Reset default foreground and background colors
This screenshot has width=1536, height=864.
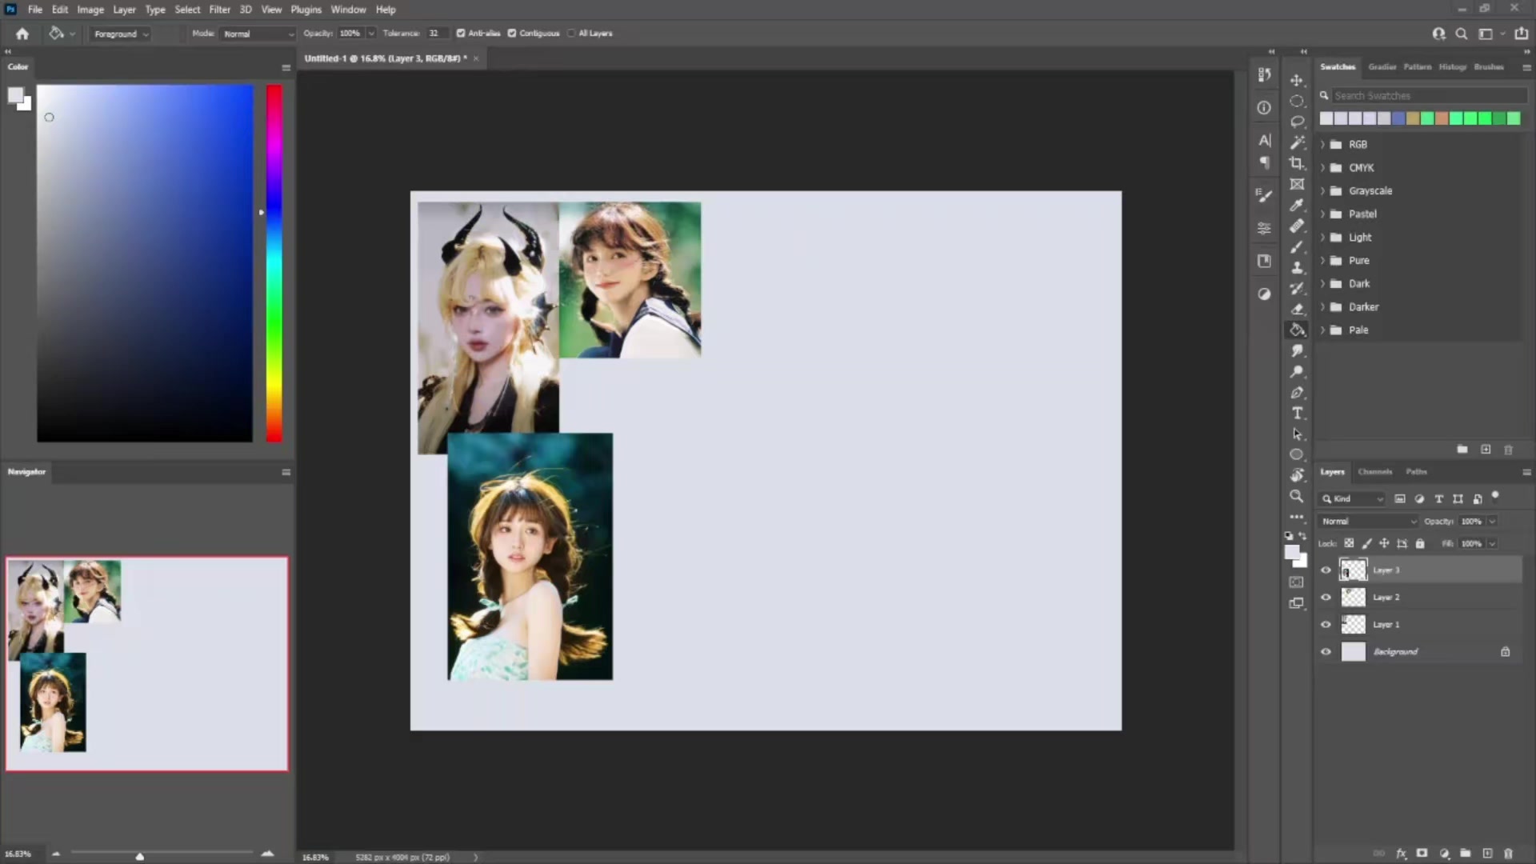[1288, 536]
